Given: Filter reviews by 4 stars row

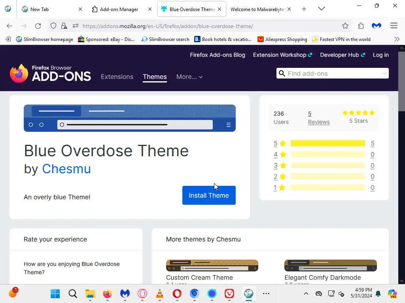Looking at the screenshot, I should tap(324, 154).
